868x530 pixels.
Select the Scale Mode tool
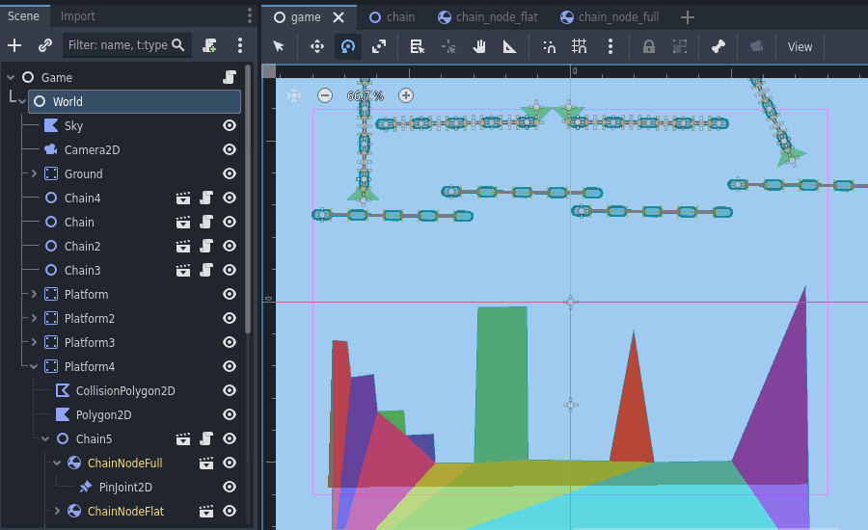[x=379, y=46]
